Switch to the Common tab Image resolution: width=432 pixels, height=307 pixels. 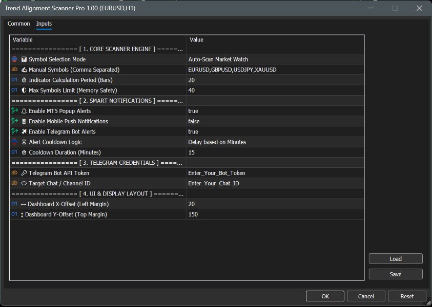19,24
